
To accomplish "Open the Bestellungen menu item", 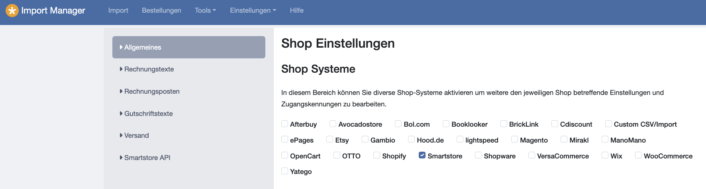I will (161, 11).
